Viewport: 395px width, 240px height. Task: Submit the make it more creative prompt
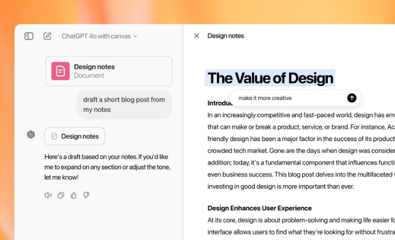point(352,98)
